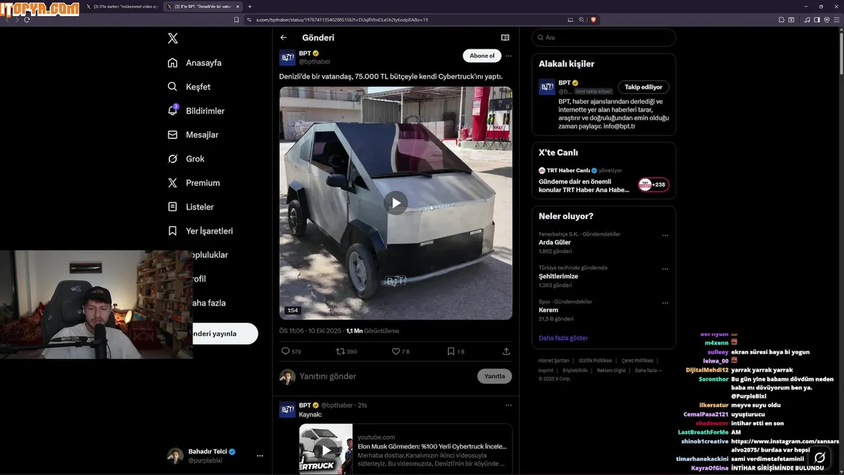Close the X'te BPT browser tab
Viewport: 844px width, 475px height.
(237, 7)
